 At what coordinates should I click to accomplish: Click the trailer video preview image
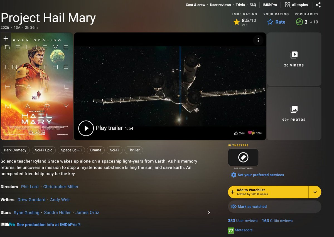point(170,86)
